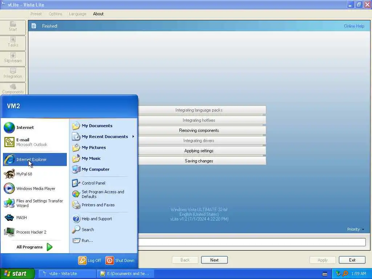Start Files and Settings Transfer Wizard

click(35, 203)
